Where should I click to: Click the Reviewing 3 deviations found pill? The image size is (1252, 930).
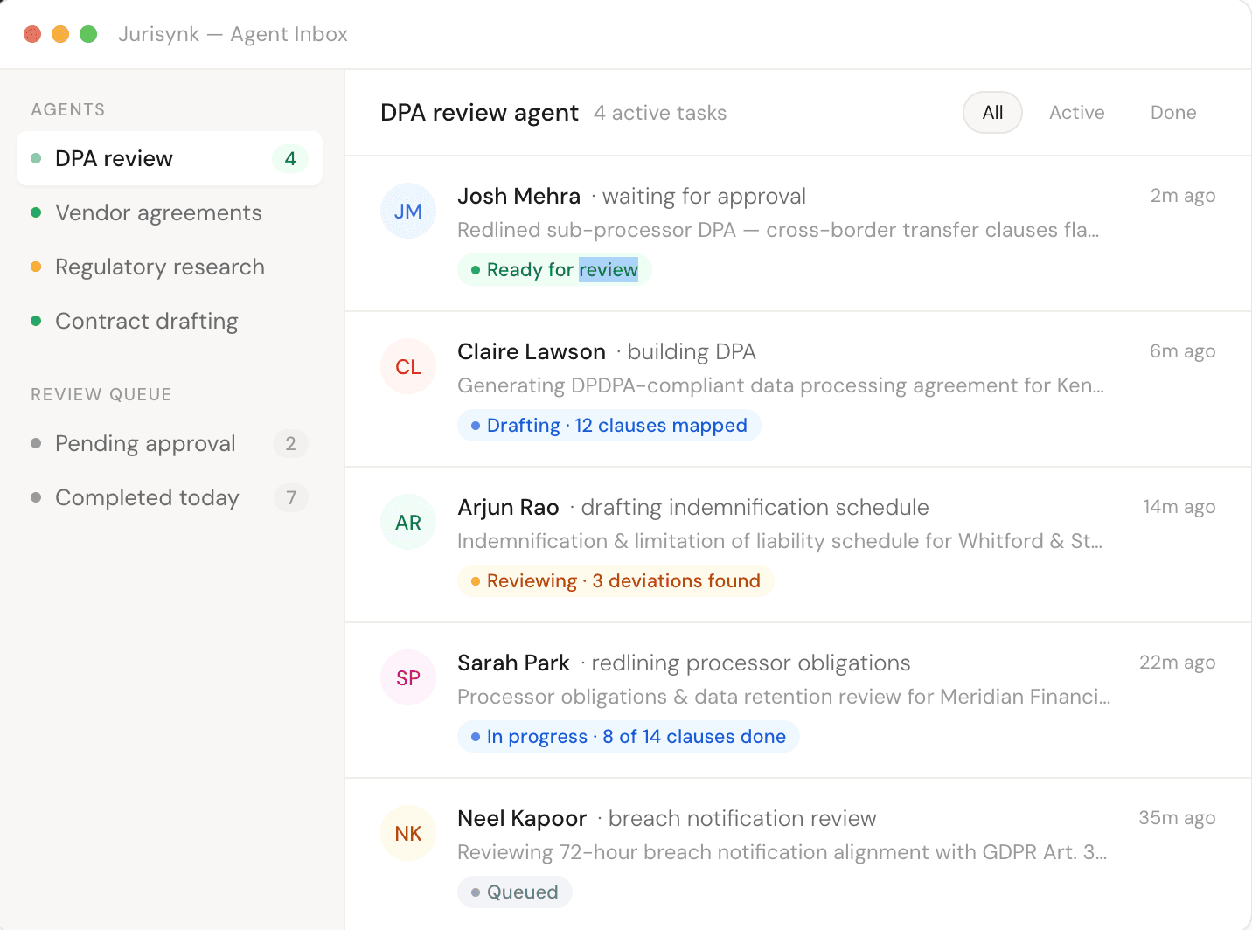click(x=616, y=581)
